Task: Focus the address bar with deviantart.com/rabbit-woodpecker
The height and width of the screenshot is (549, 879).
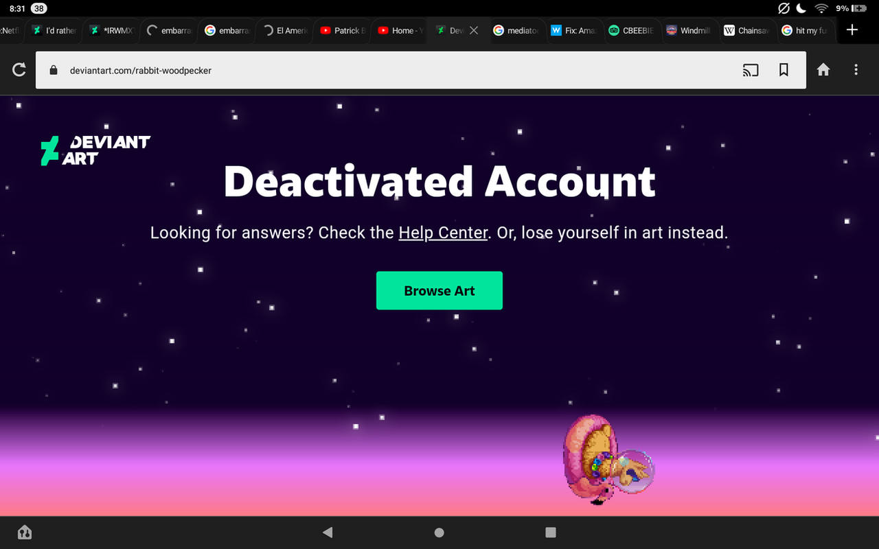Action: click(x=420, y=70)
